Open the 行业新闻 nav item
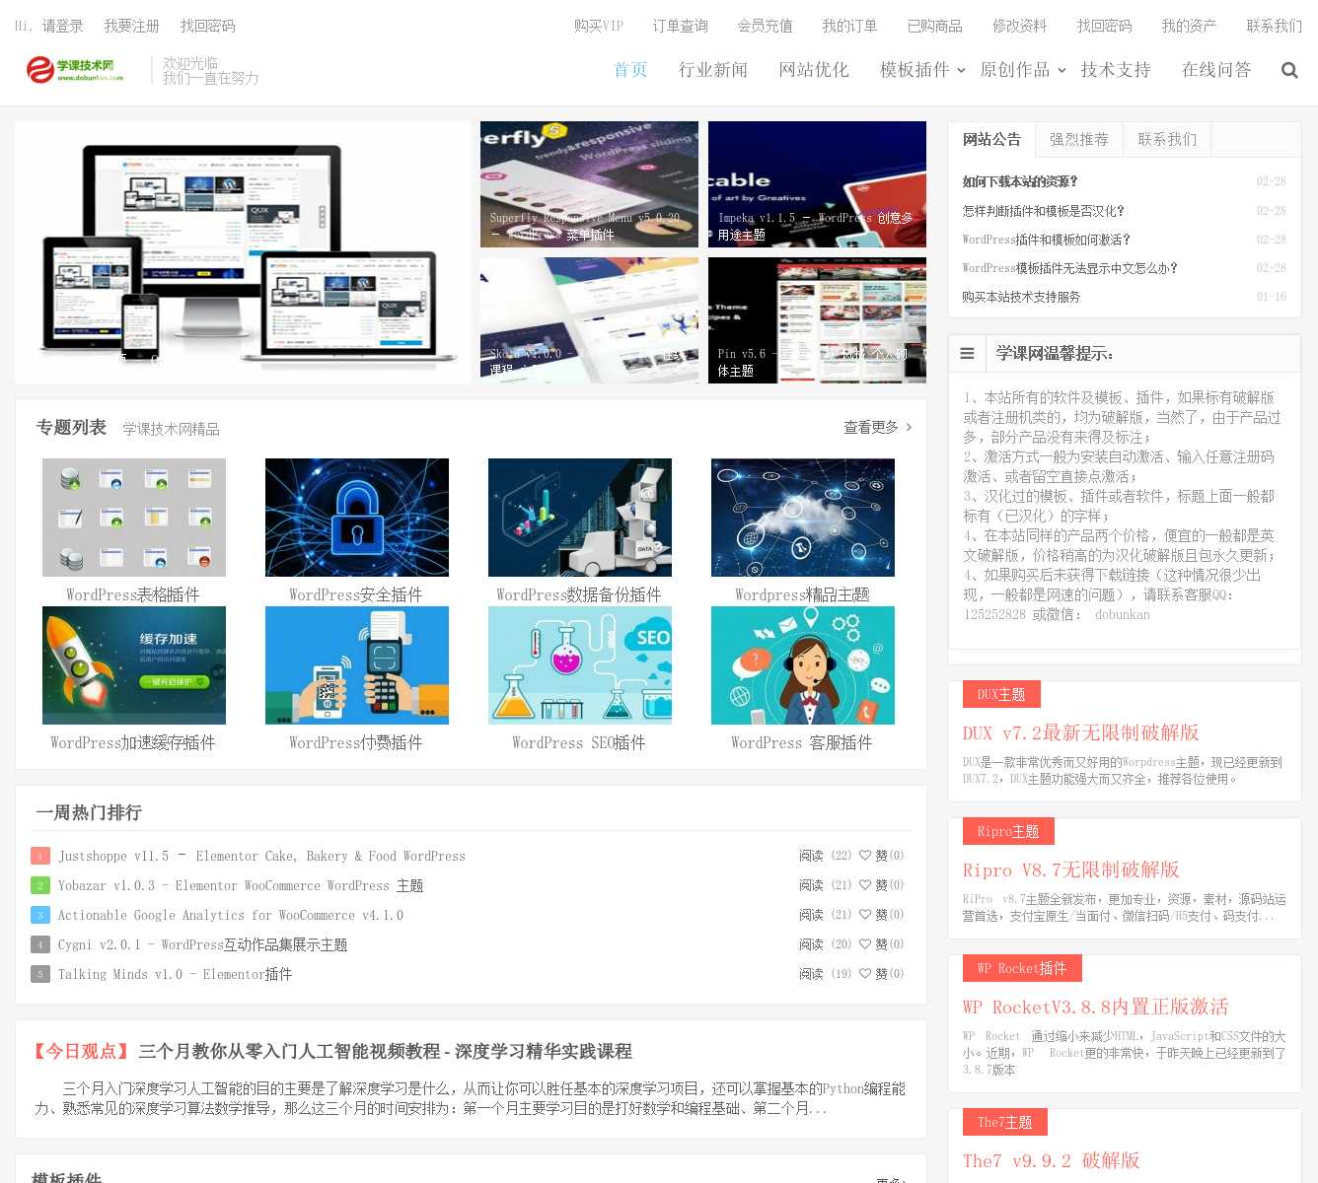Screen dimensions: 1318x1183 click(713, 70)
